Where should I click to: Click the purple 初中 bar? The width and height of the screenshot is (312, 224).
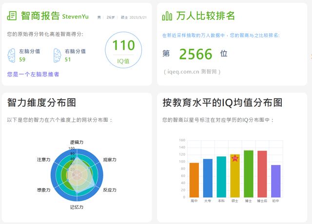tap(276, 181)
